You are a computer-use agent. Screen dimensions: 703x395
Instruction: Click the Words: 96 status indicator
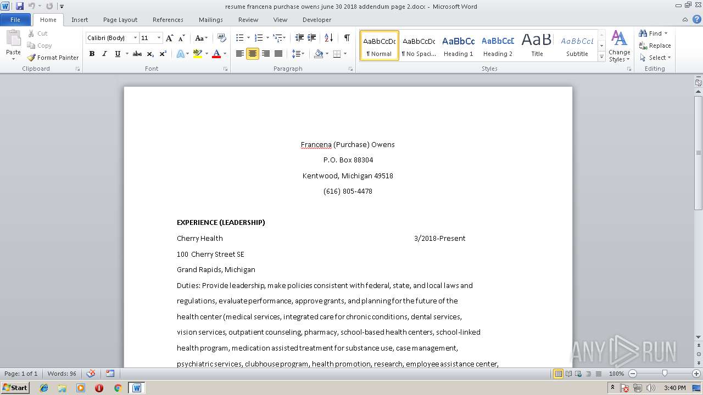click(62, 374)
